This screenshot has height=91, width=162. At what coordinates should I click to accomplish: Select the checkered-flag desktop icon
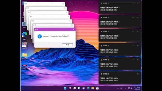tap(25, 45)
